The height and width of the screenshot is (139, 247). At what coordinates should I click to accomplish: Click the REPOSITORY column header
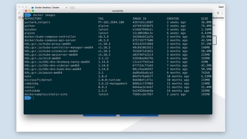pyautogui.click(x=33, y=19)
